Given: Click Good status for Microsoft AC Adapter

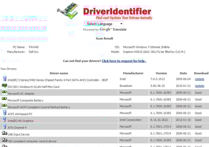Looking at the screenshot, I should pos(198,92).
